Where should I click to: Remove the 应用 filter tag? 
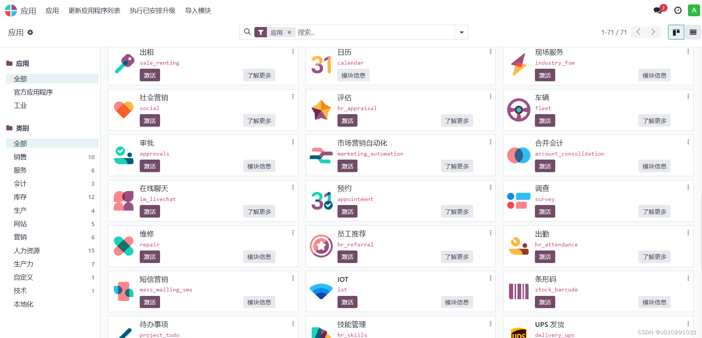click(x=289, y=33)
